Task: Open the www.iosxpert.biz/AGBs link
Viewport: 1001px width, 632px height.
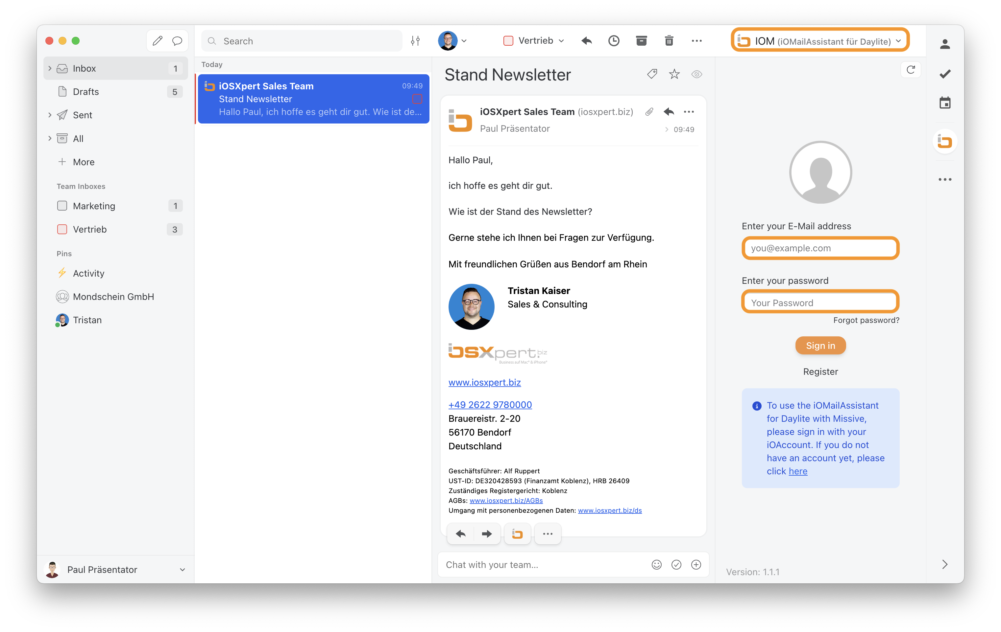Action: (x=506, y=500)
